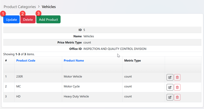This screenshot has width=204, height=109.
Task: Select the Vehicles breadcrumb title
Action: click(x=49, y=7)
